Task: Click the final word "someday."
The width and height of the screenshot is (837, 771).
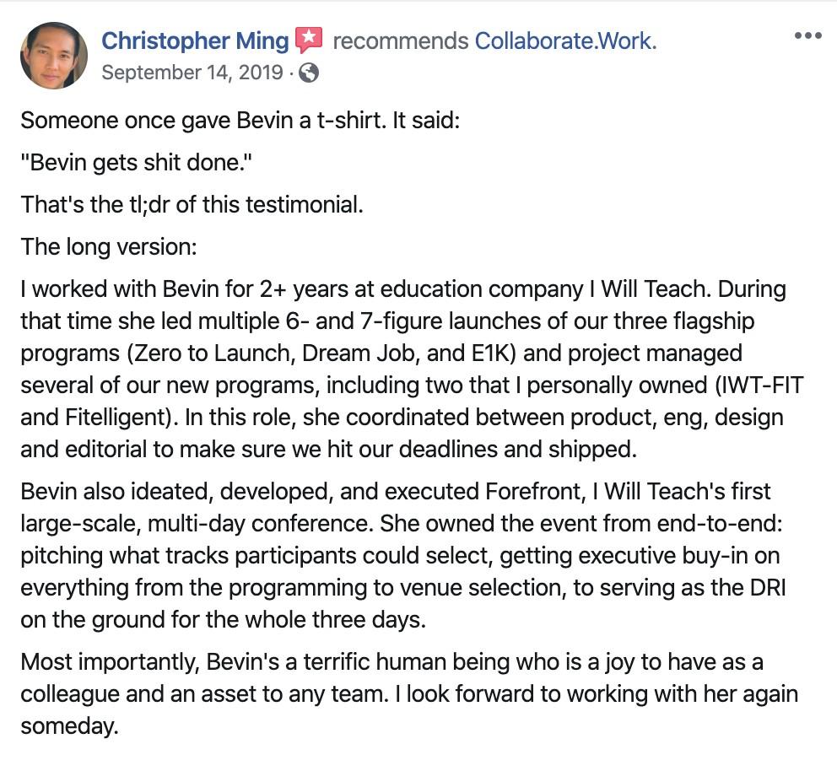Action: [x=69, y=725]
